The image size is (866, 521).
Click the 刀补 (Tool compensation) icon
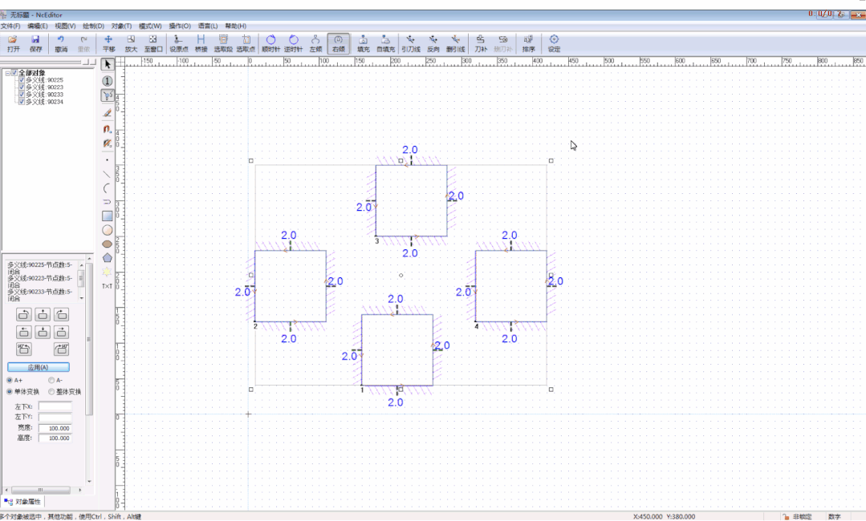click(x=481, y=43)
